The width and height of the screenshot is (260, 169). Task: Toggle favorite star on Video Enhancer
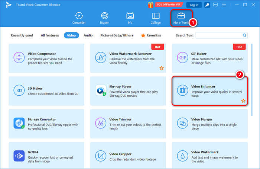pos(243,101)
